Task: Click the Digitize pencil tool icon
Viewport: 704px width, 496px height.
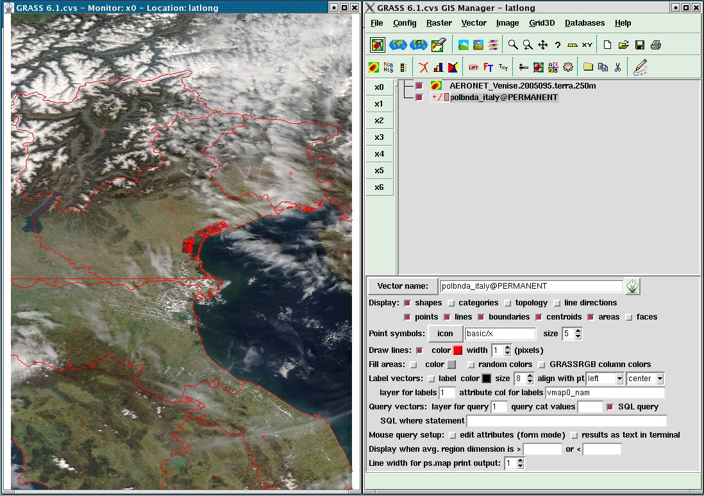Action: pyautogui.click(x=640, y=67)
